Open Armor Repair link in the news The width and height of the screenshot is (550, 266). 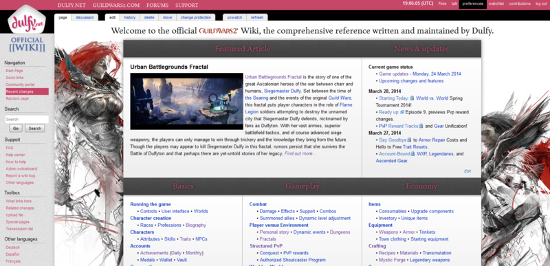[x=432, y=140]
